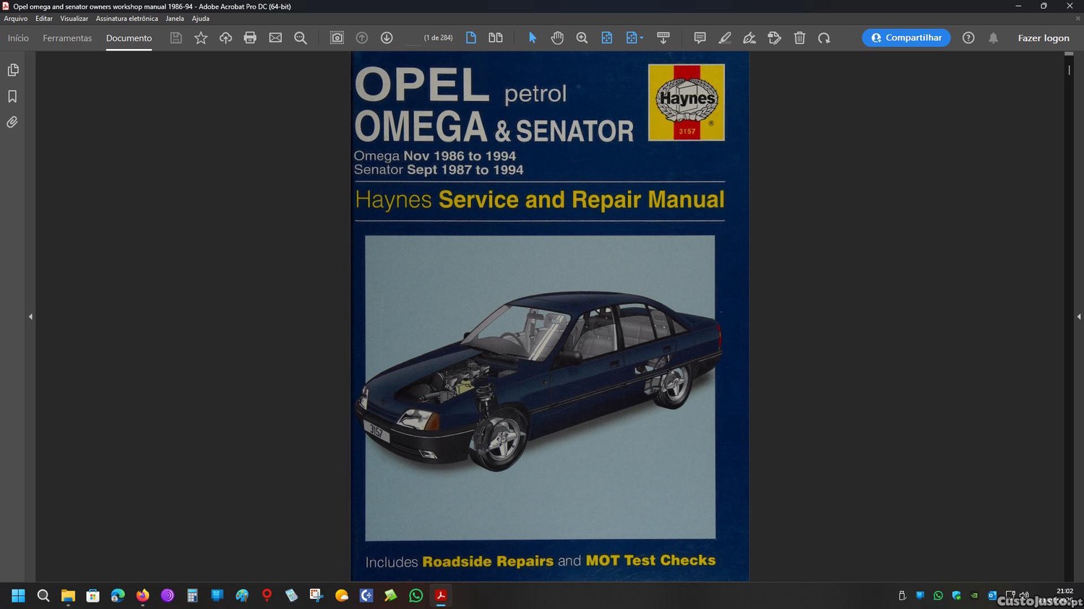Click the Compartilhar button
This screenshot has height=609, width=1084.
click(x=906, y=38)
